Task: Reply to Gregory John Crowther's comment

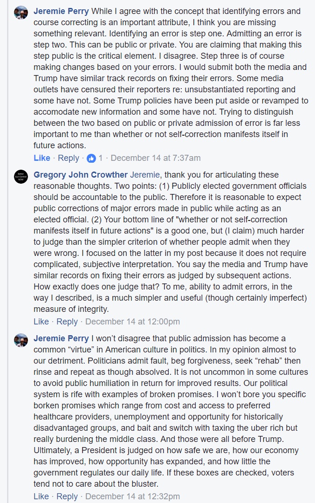Action: [67, 322]
